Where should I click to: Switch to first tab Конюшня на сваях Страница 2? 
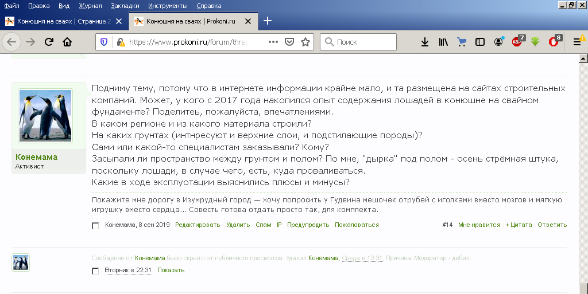pos(63,21)
